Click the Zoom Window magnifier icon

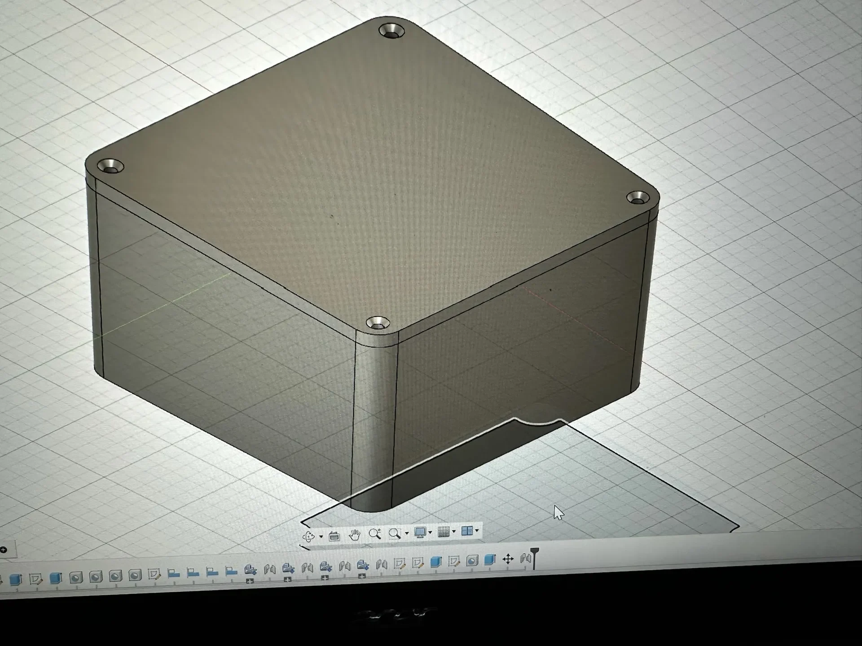pos(395,533)
